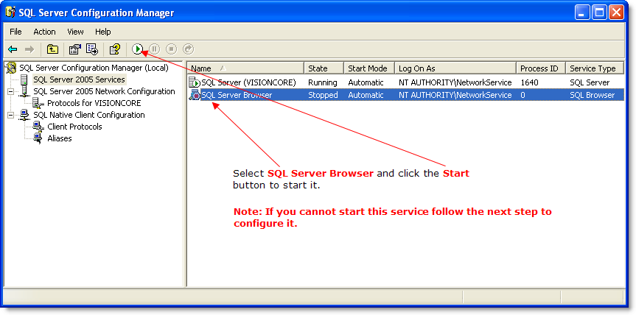Click the Stop Service toolbar button
The width and height of the screenshot is (636, 315).
(x=172, y=49)
